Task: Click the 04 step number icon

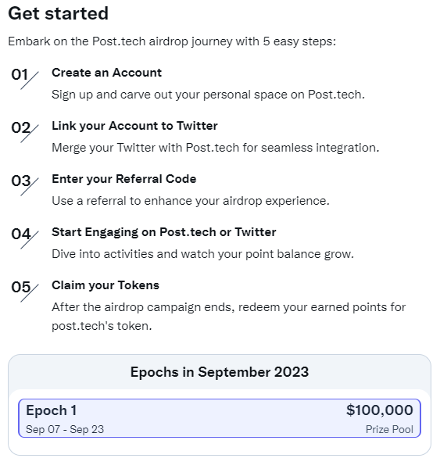Action: click(x=25, y=238)
